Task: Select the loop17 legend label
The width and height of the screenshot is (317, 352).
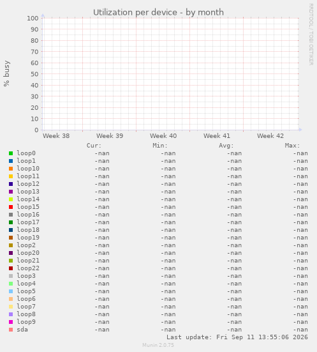Action: pos(28,222)
